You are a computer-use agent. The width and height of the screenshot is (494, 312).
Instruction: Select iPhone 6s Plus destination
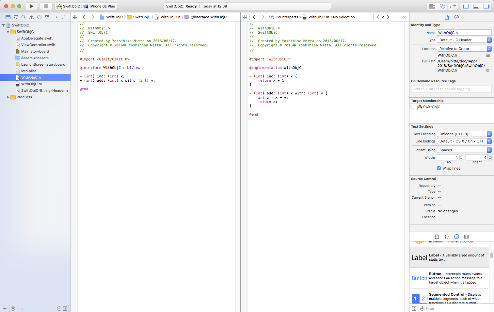pyautogui.click(x=102, y=6)
